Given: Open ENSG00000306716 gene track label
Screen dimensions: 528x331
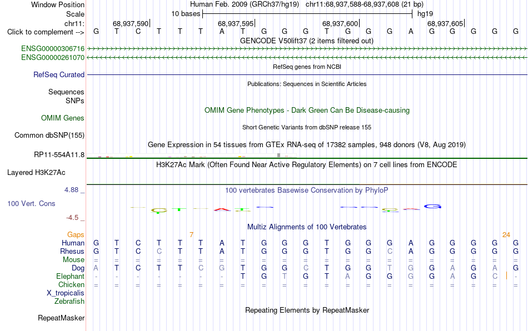Looking at the screenshot, I should click(x=53, y=49).
